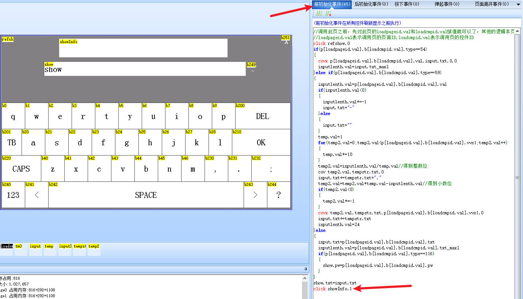
Task: Select the 123 mode switch key
Action: (13, 195)
